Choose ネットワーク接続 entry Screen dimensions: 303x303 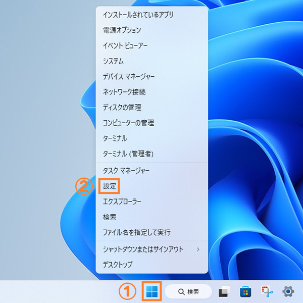click(x=152, y=92)
